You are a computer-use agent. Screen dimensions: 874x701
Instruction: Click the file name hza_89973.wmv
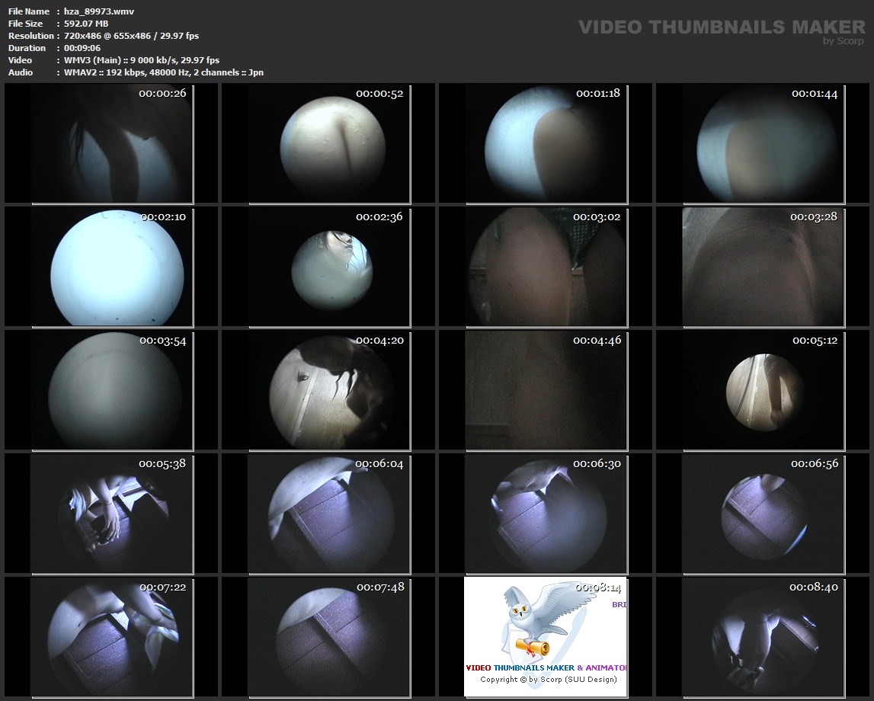coord(98,11)
